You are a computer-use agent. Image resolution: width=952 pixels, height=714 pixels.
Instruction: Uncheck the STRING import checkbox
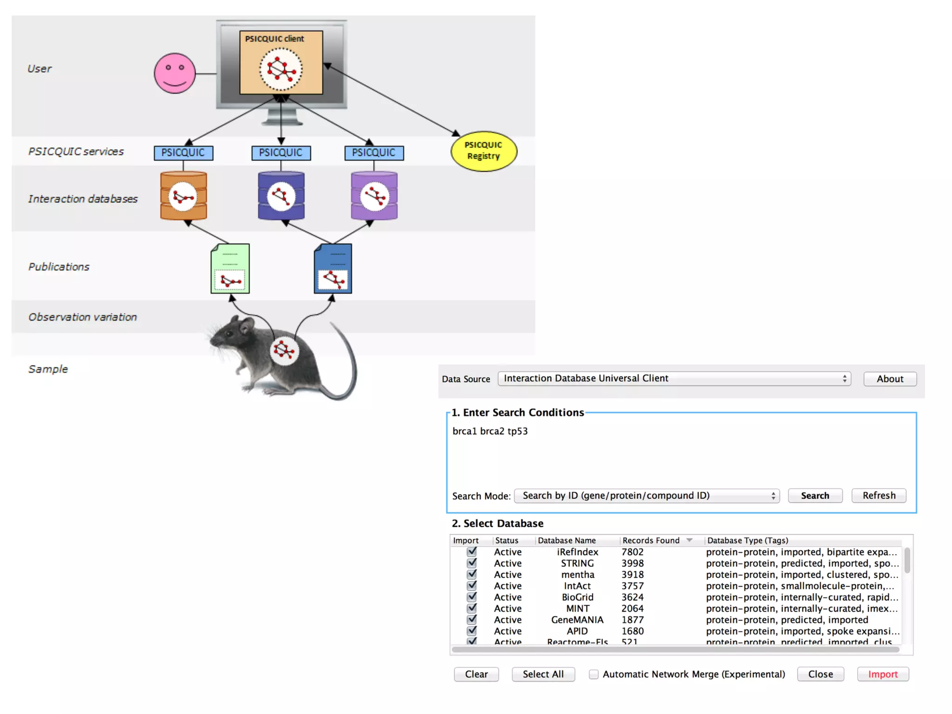[x=472, y=563]
